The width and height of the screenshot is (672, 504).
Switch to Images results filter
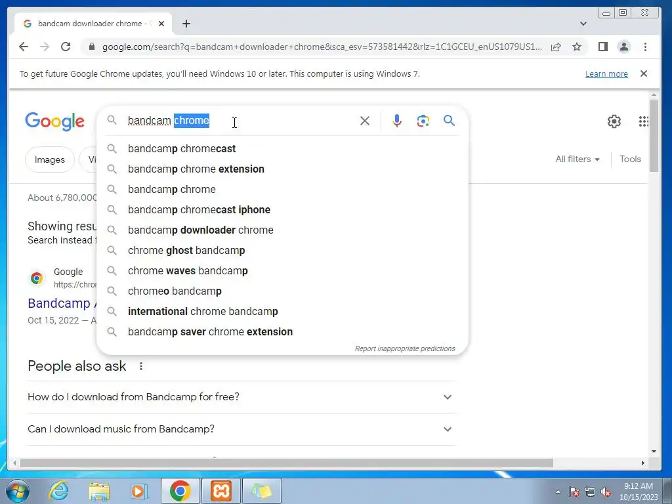[x=50, y=159]
